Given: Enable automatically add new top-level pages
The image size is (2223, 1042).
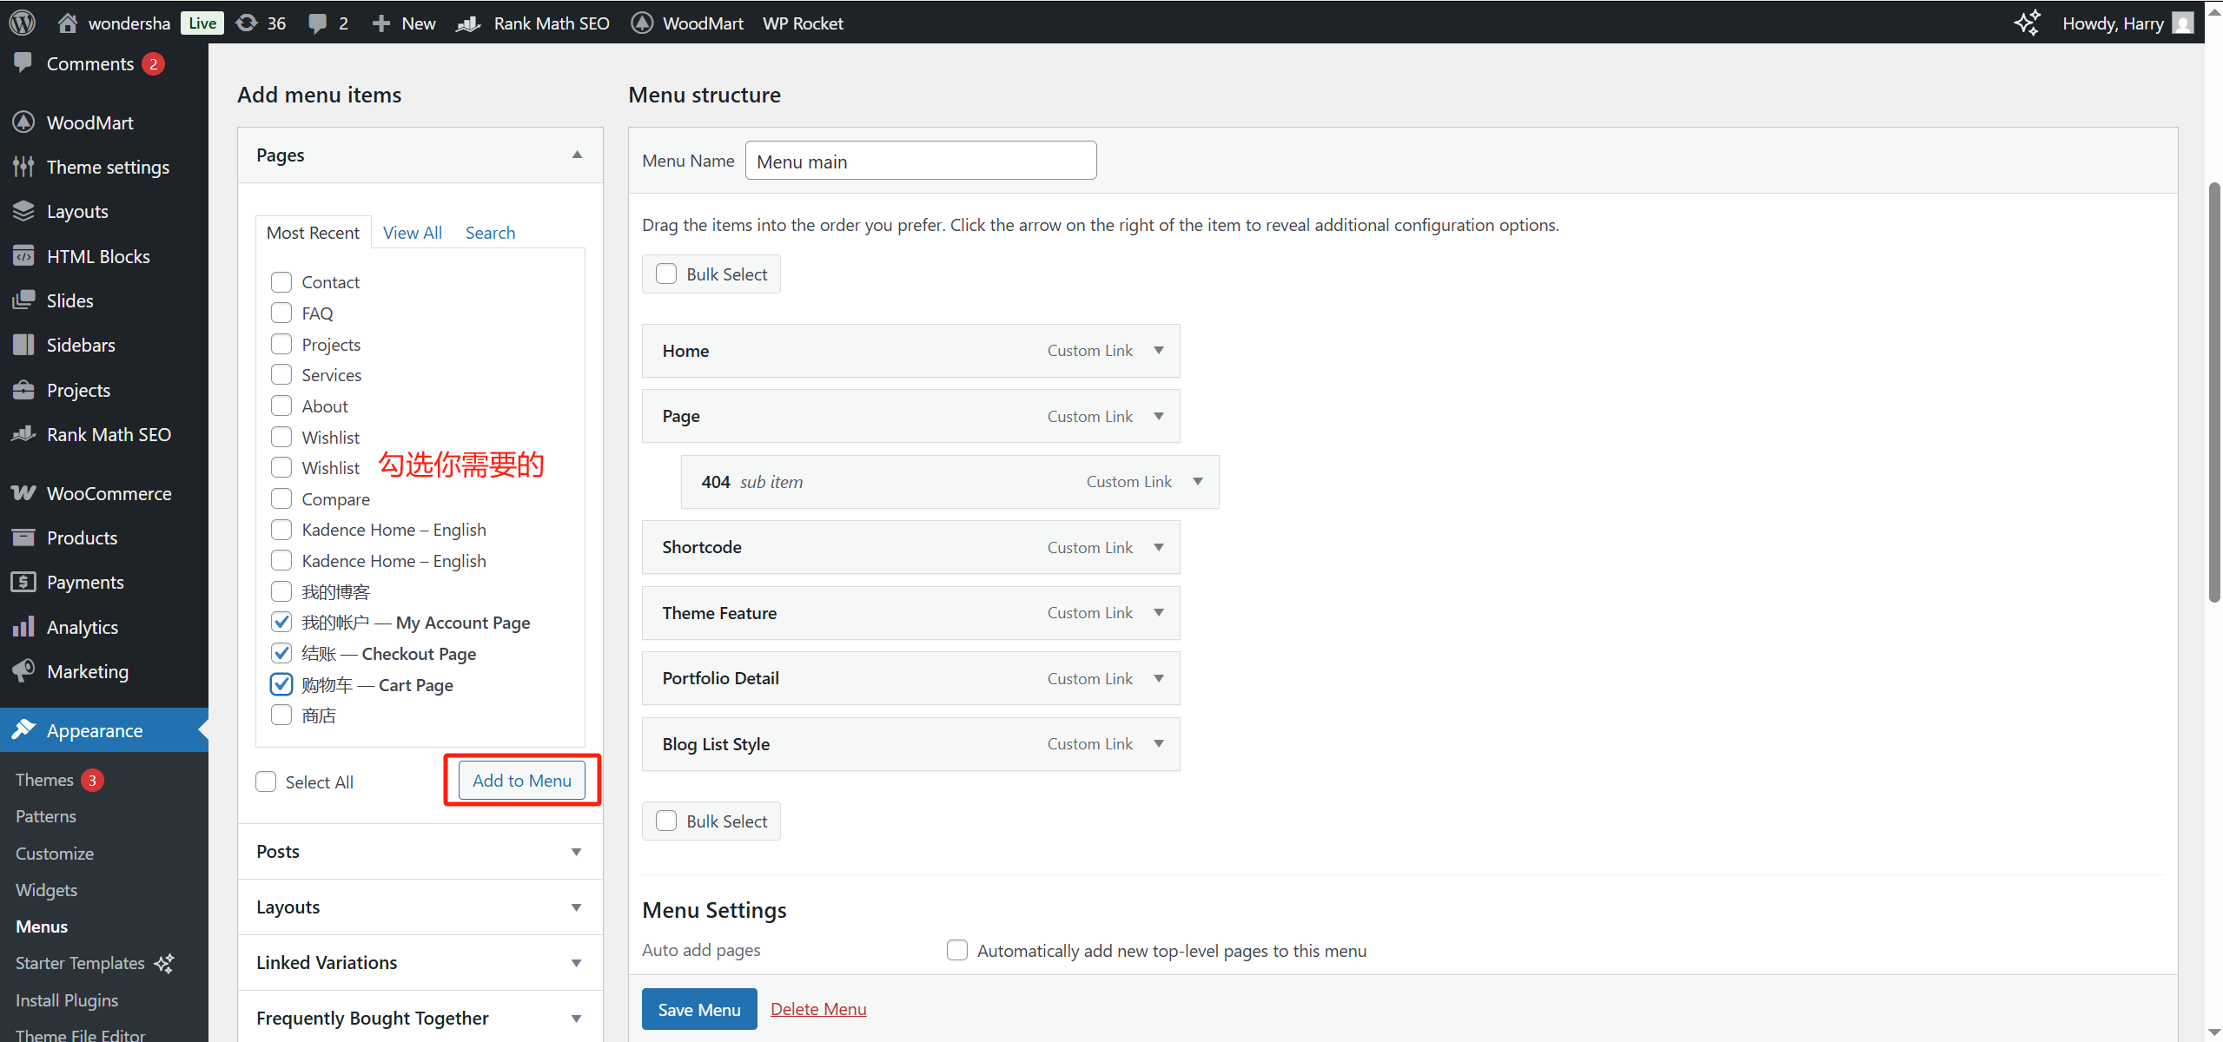Looking at the screenshot, I should 957,950.
